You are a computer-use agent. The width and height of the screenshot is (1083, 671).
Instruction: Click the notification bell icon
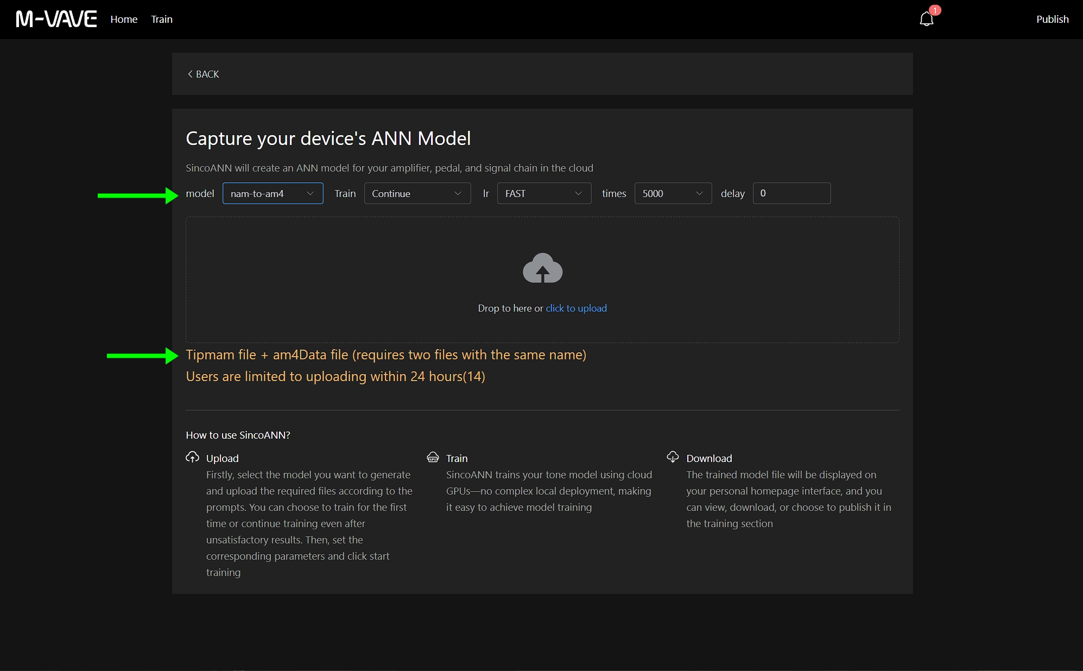click(x=926, y=20)
